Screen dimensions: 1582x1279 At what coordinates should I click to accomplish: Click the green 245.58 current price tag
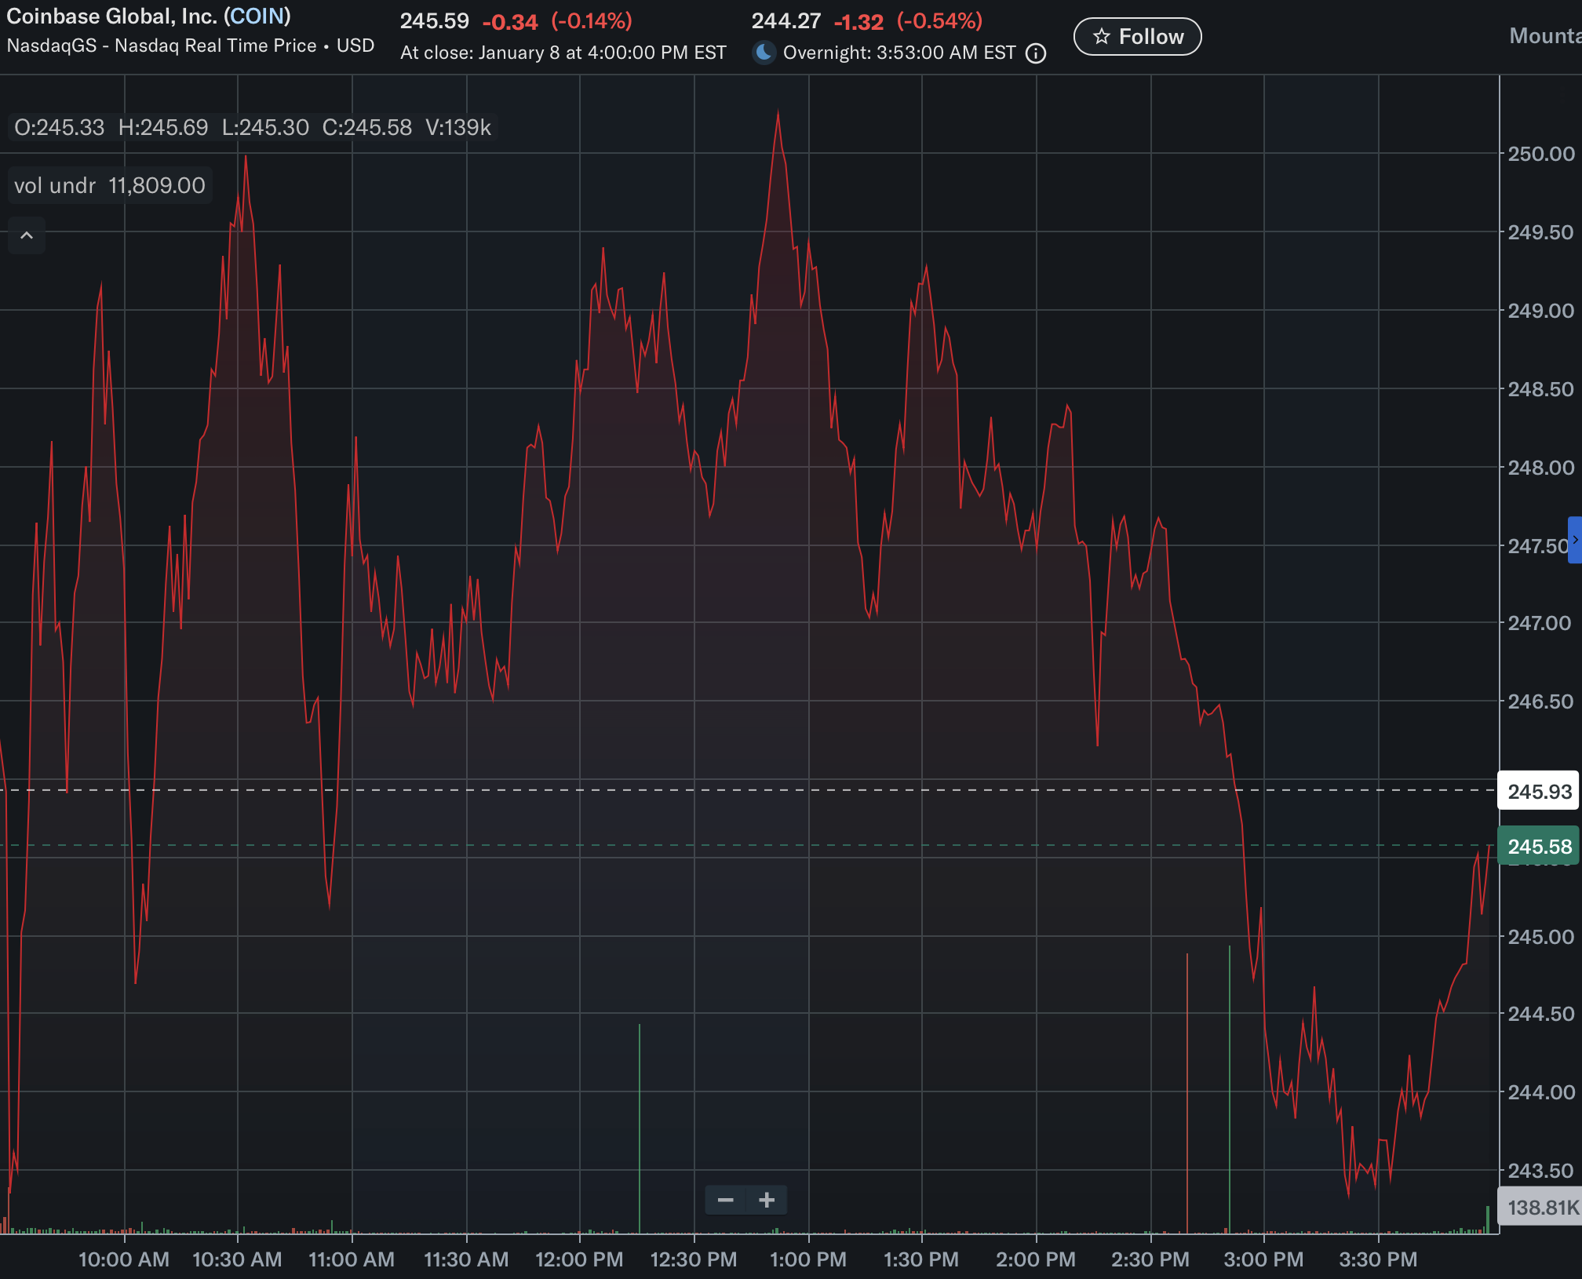[1539, 847]
